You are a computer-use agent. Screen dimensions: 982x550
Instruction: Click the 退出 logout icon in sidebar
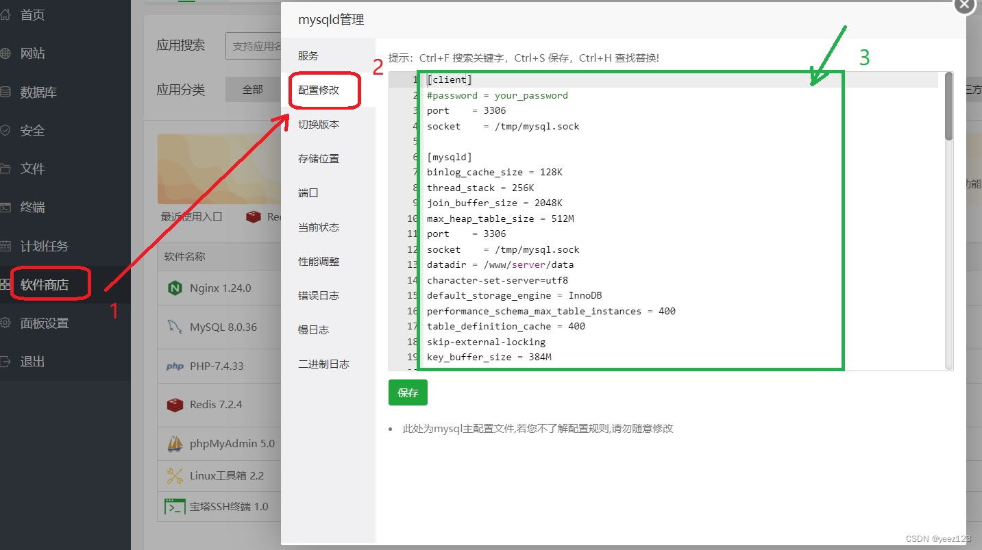[x=5, y=361]
